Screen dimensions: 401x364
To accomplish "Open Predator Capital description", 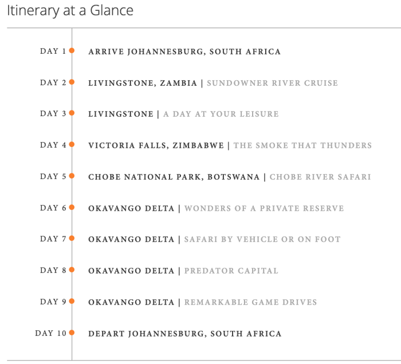I will pyautogui.click(x=231, y=271).
